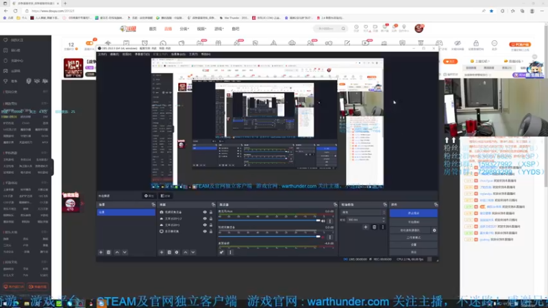
Task: Expand the 游戏 dropdown in Douyu nav
Action: pyautogui.click(x=219, y=29)
